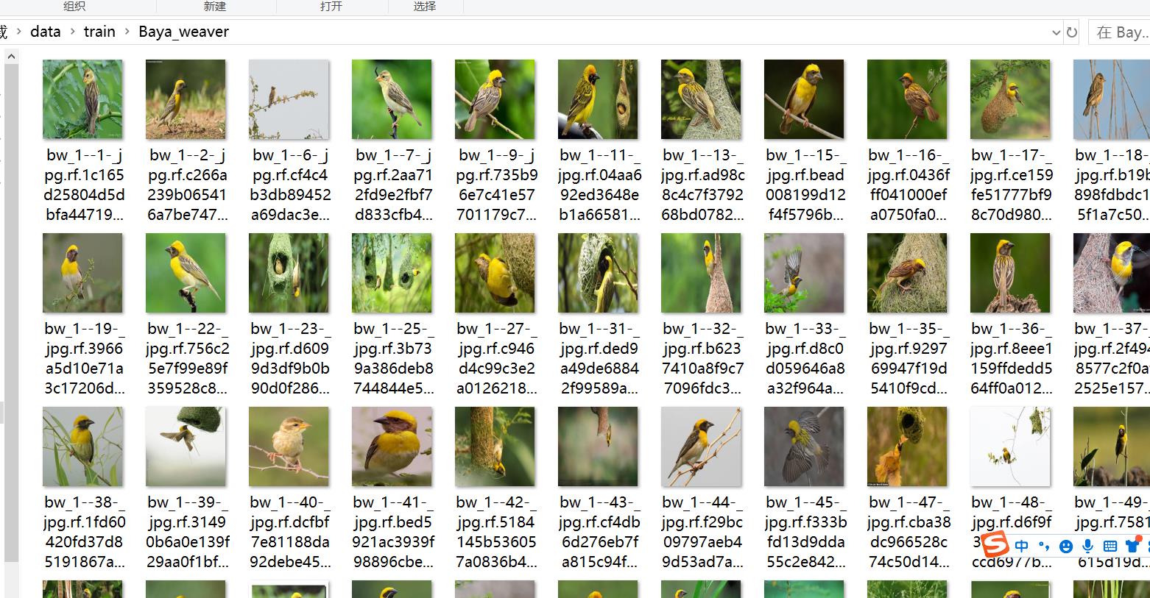Click file name "bw_1--7-_jpg.rf.2aa71…"

393,185
